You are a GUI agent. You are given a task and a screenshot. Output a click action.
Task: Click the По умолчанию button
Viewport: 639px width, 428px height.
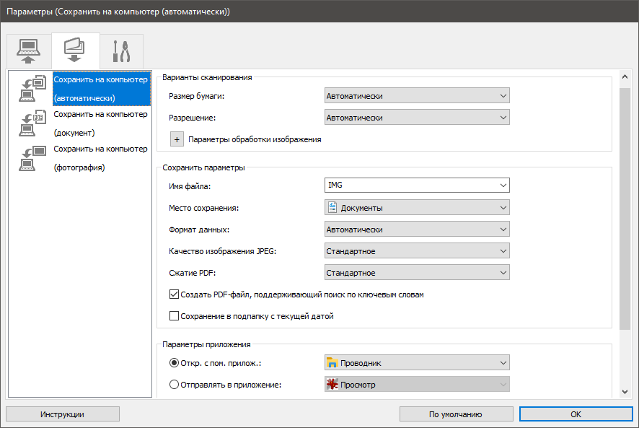point(455,414)
